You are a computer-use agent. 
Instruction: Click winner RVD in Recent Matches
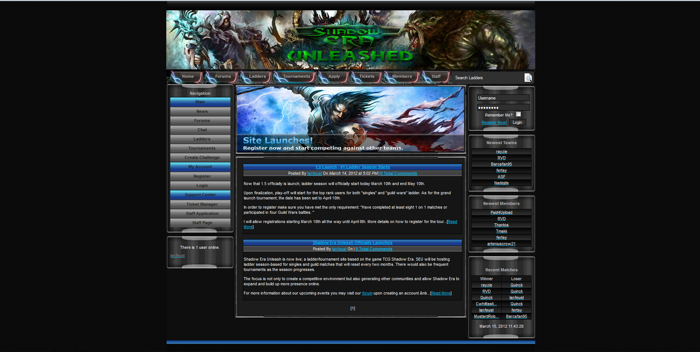486,292
